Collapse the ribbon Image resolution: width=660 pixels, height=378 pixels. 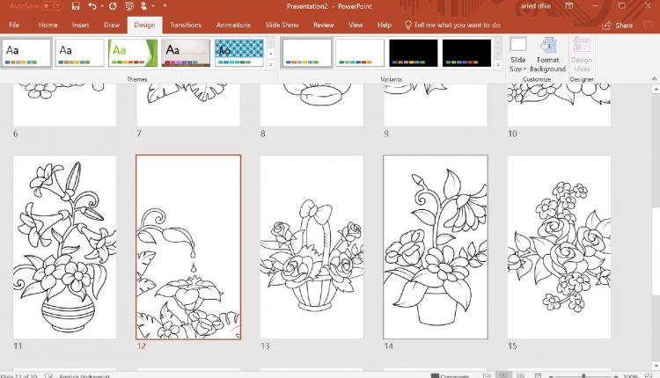click(x=652, y=79)
